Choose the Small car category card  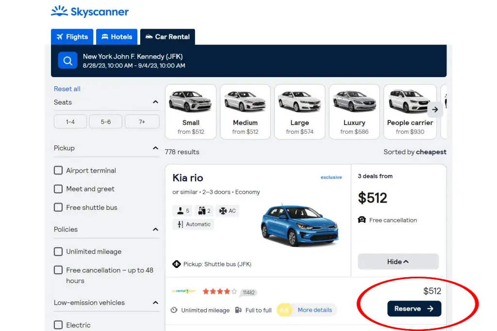point(190,111)
